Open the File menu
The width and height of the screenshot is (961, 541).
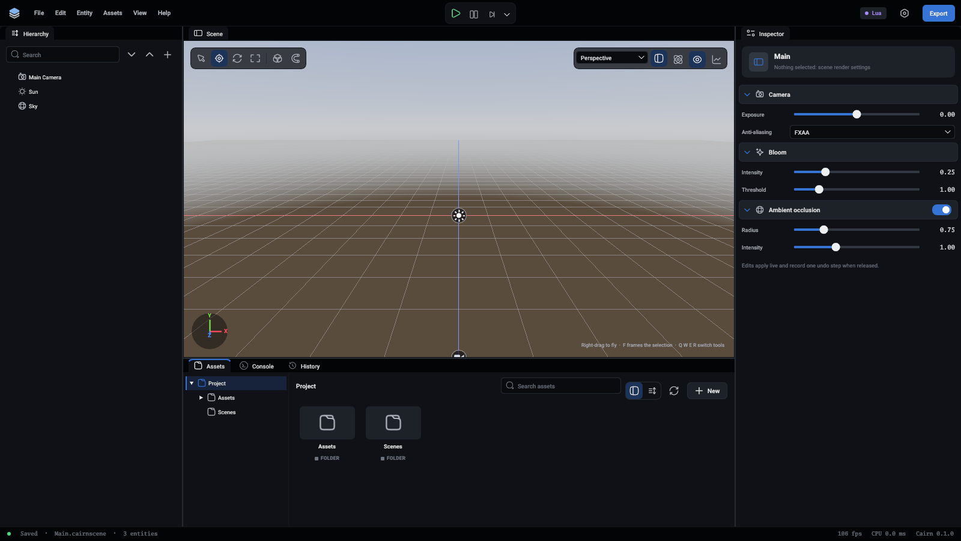[x=39, y=13]
